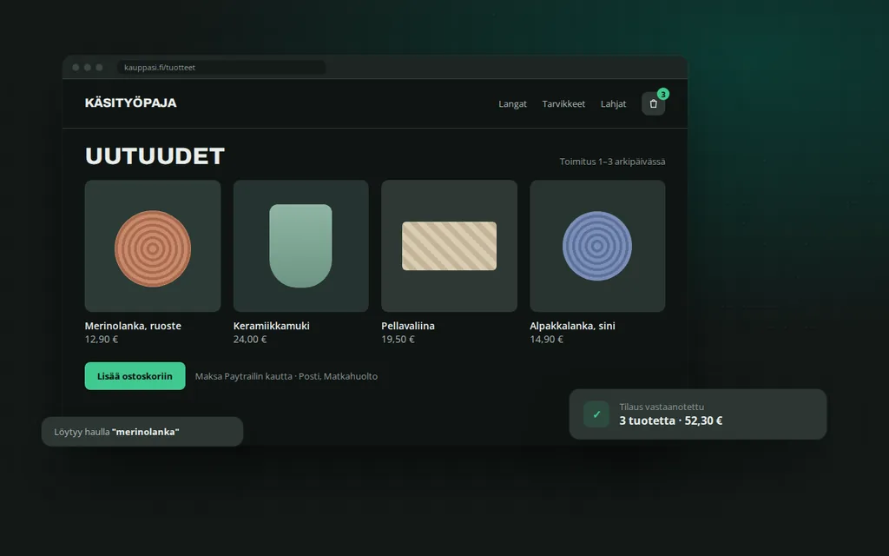The height and width of the screenshot is (556, 889).
Task: Click the KÄSITYÖPAJA shop logo
Action: tap(130, 103)
